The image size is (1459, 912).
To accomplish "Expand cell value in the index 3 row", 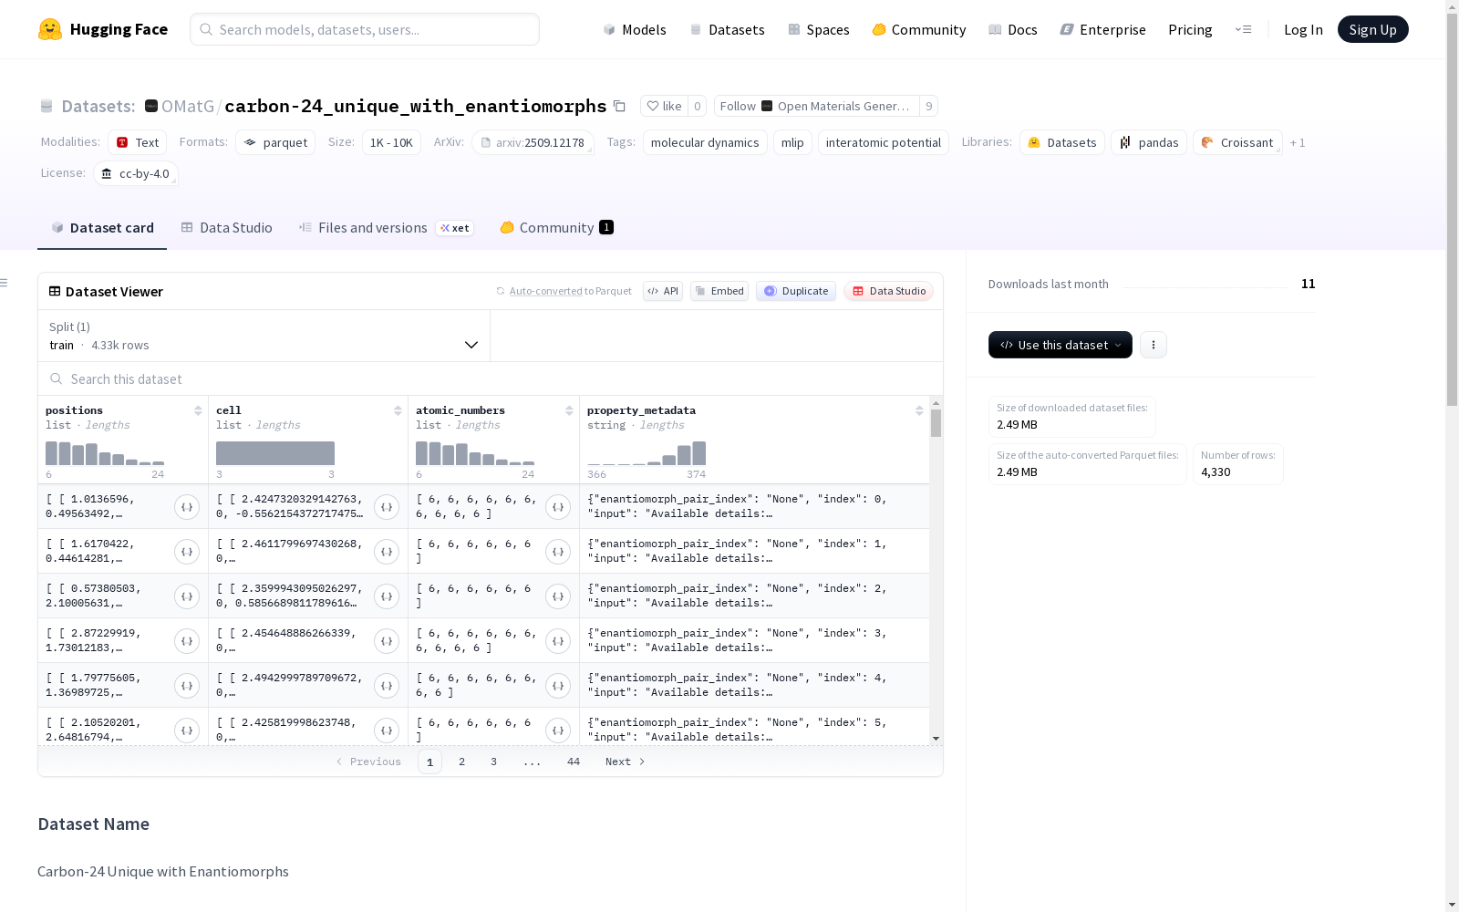I will [x=387, y=641].
